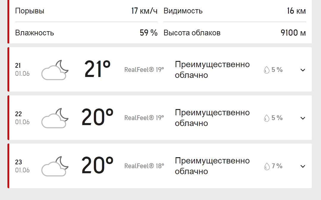Click the Высота облаков 9100 м row

[235, 33]
